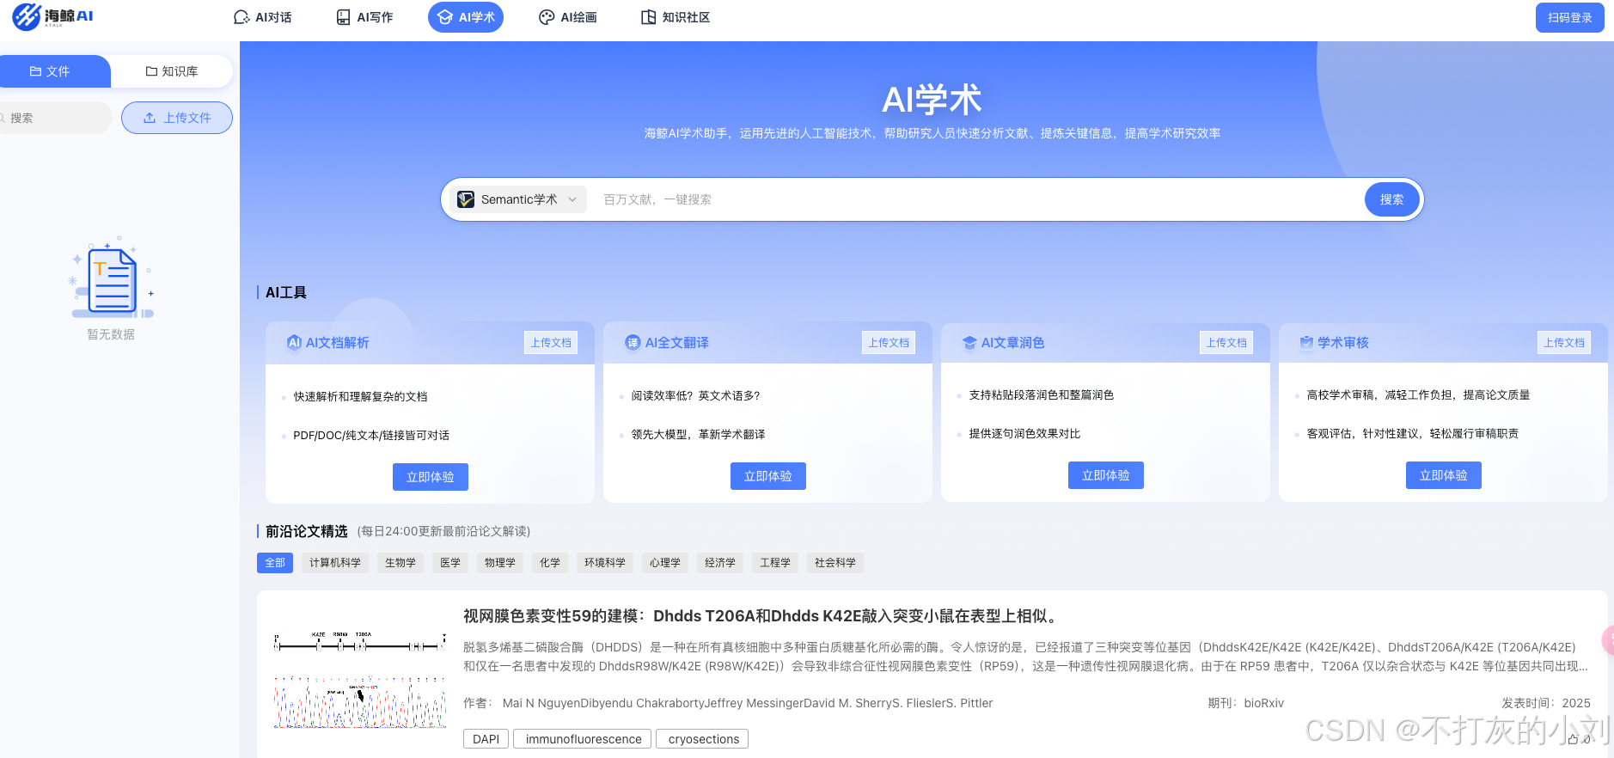Click 立即体验 under AI文章润色
This screenshot has height=758, width=1614.
tap(1106, 475)
